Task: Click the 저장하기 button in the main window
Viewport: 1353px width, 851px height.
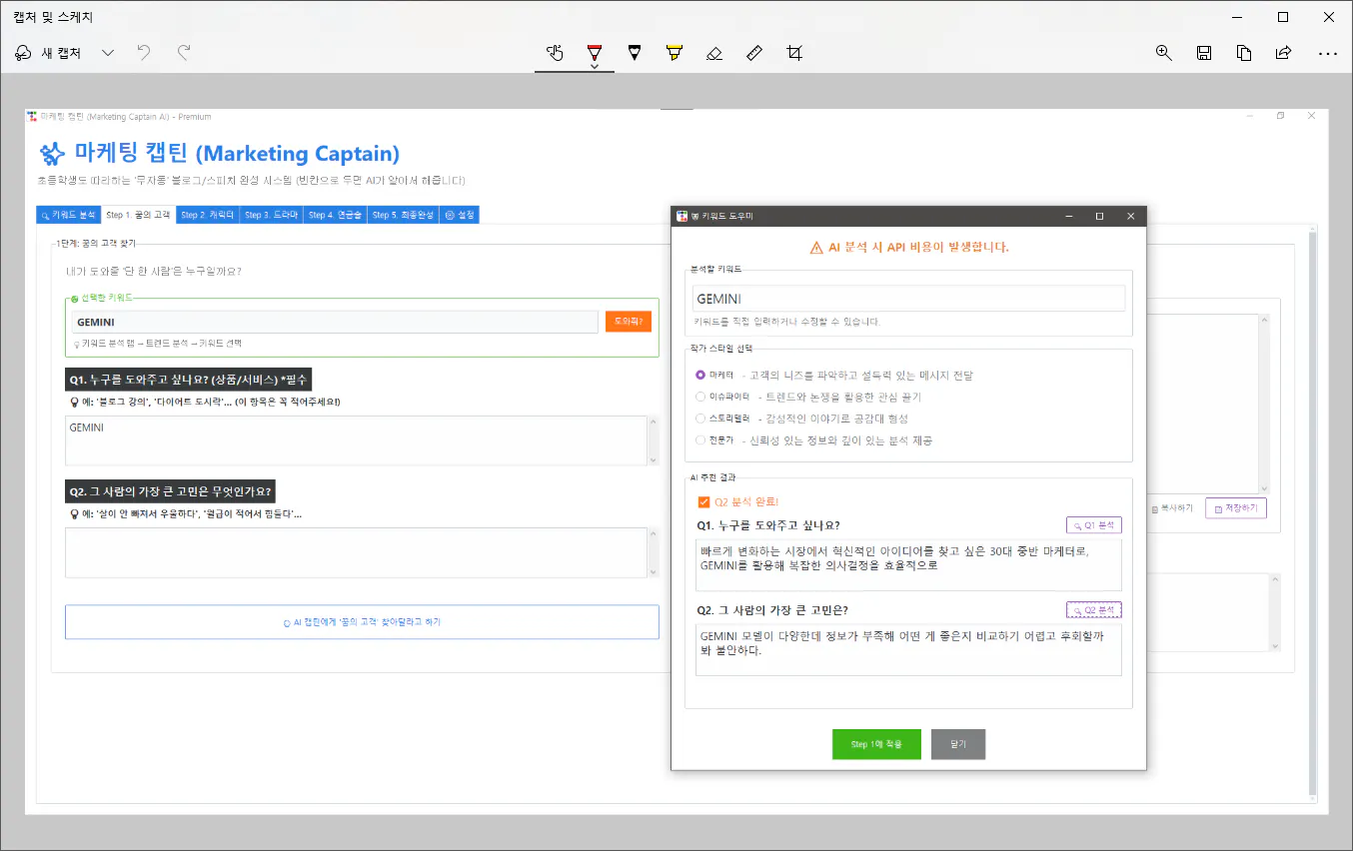Action: point(1236,508)
